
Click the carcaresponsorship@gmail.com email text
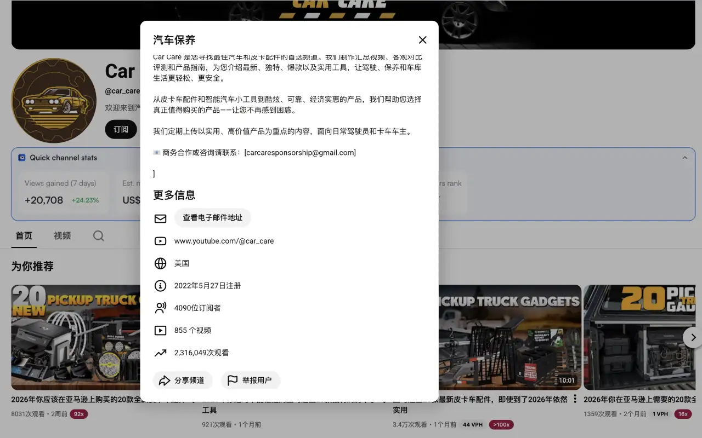[300, 153]
